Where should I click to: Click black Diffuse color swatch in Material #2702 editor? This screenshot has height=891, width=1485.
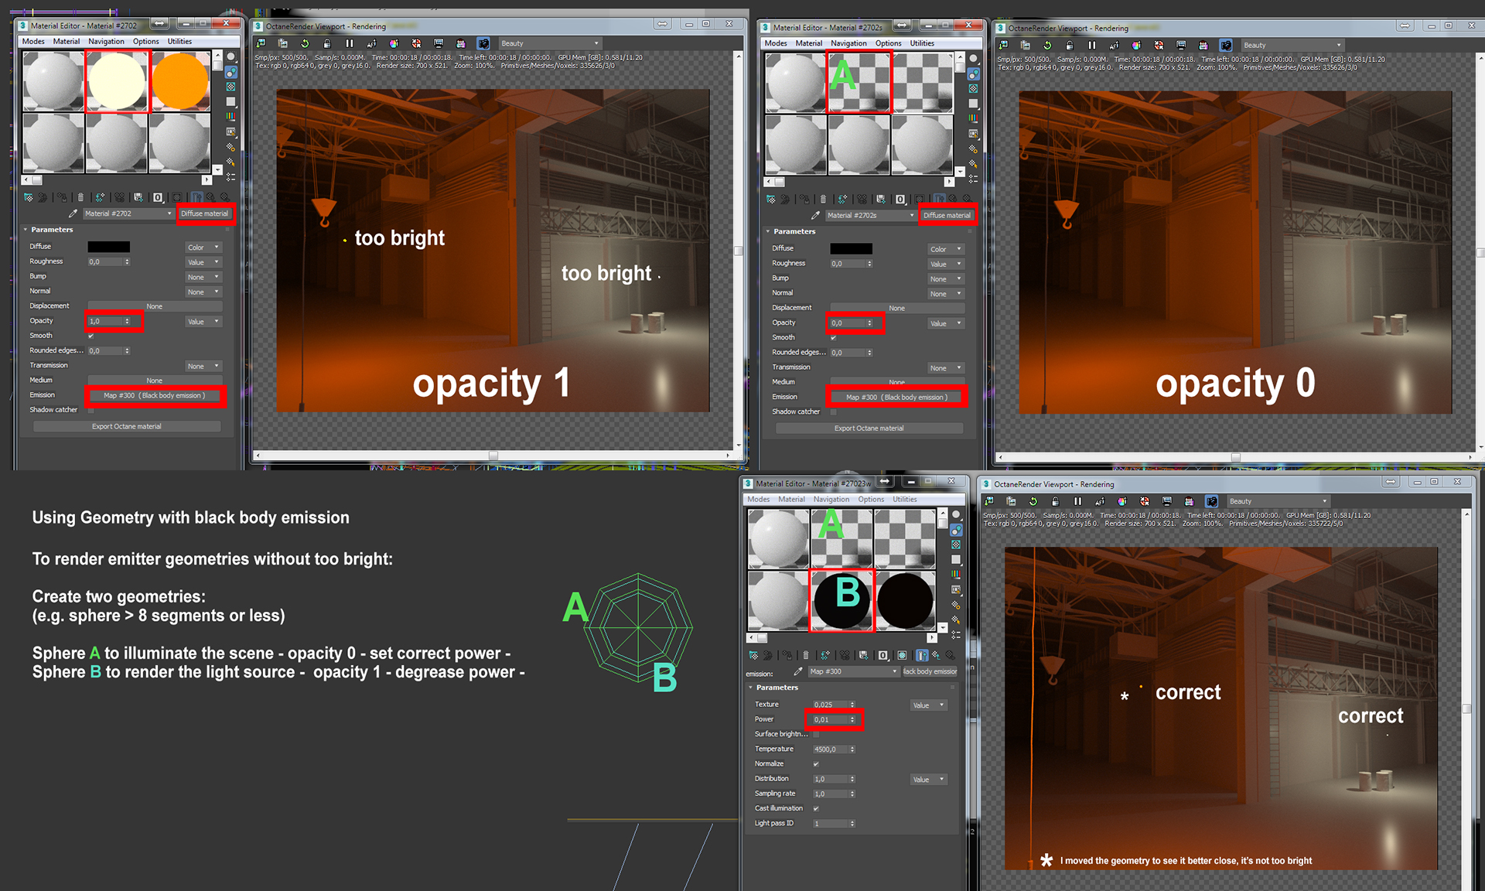[108, 247]
